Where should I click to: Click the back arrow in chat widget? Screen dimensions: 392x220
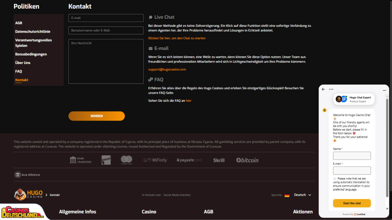323,89
